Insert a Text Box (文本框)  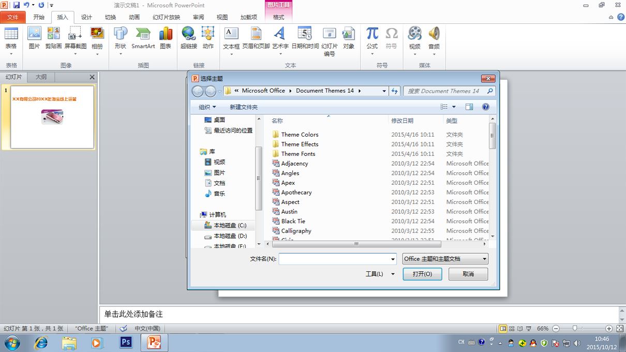tap(231, 40)
